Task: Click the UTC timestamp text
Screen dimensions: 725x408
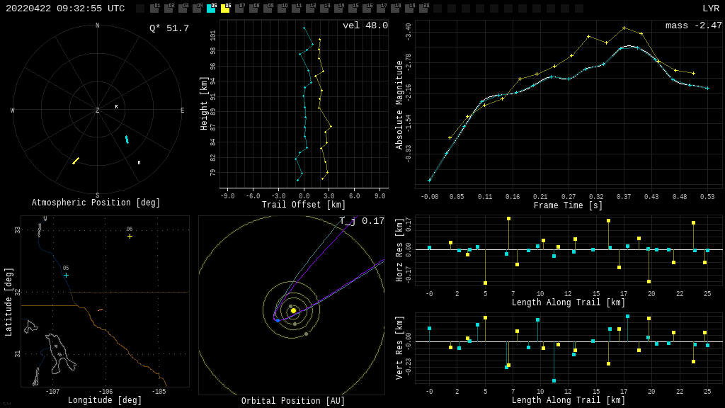Action: pyautogui.click(x=65, y=8)
